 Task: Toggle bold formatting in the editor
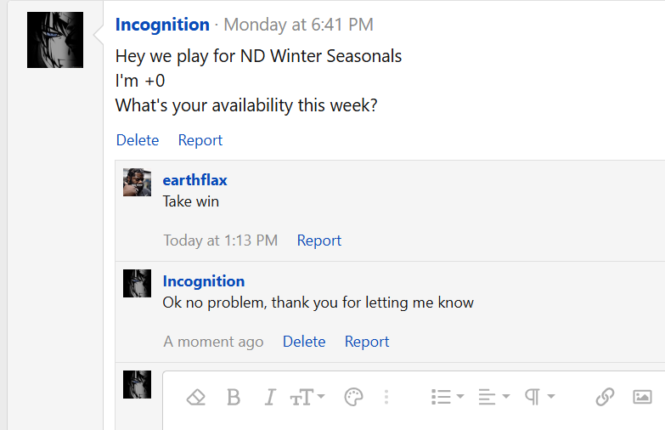click(x=234, y=397)
